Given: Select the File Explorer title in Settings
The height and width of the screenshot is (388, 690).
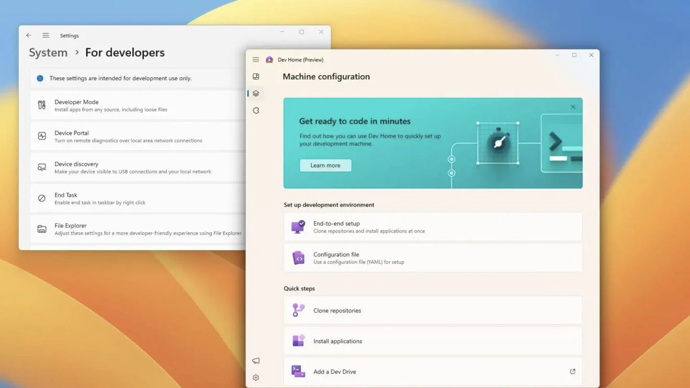Looking at the screenshot, I should 70,225.
